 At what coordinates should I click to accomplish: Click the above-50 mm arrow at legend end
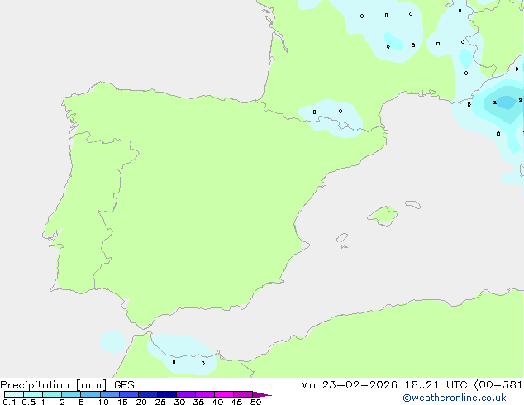click(262, 394)
